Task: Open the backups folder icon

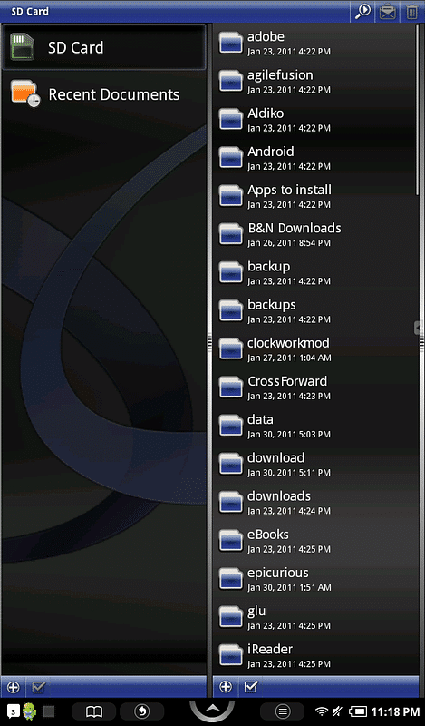Action: (x=231, y=311)
